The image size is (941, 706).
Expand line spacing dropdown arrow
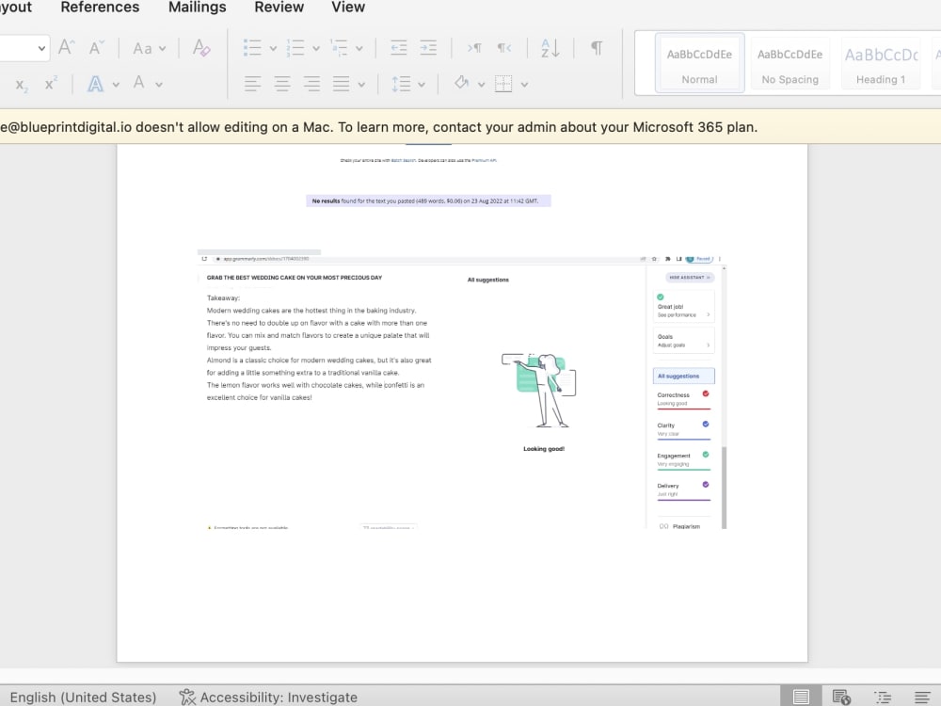tap(422, 85)
